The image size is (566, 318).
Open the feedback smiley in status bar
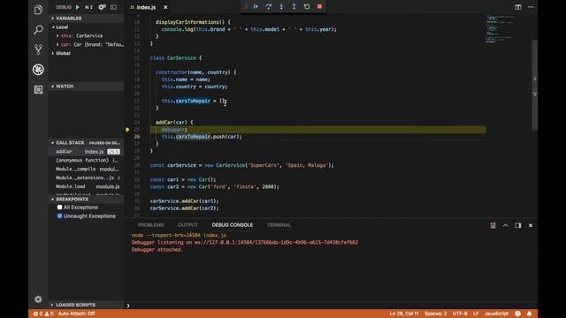pyautogui.click(x=517, y=314)
